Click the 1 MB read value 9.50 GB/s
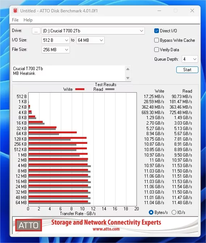Image resolution: width=206 pixels, height=243 pixels. coord(183,155)
